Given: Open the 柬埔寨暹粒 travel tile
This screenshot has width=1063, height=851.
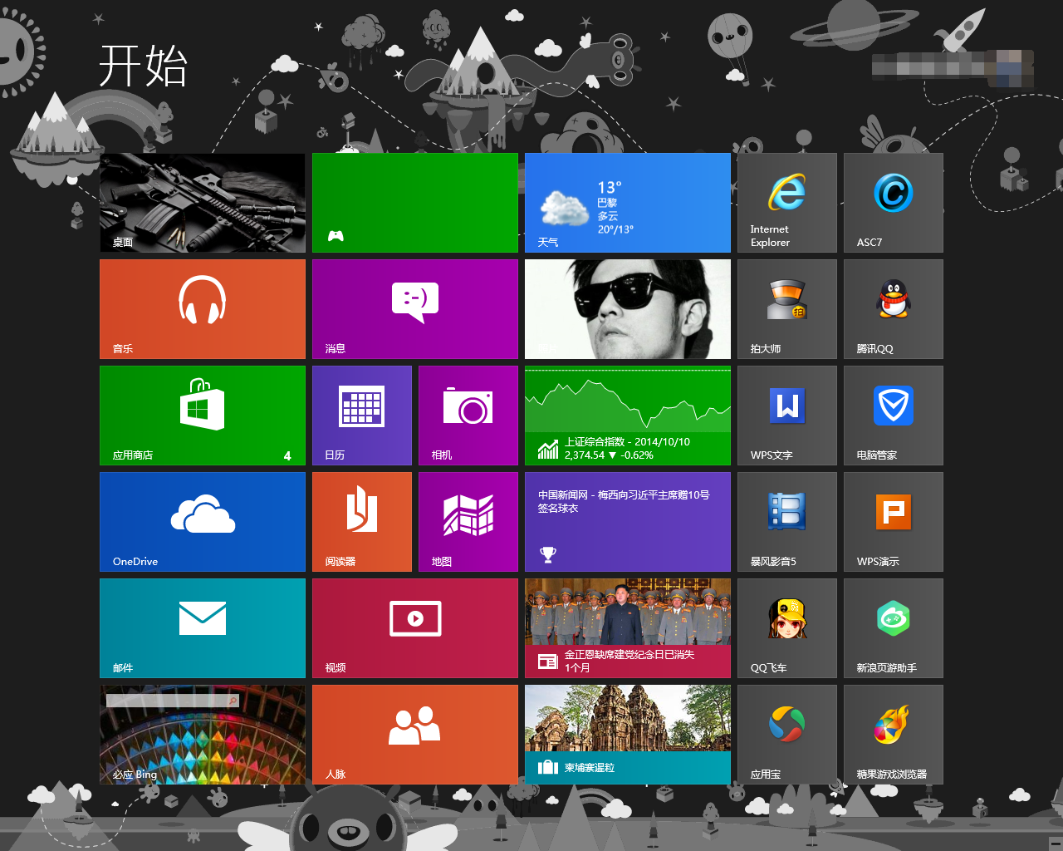Looking at the screenshot, I should point(628,735).
